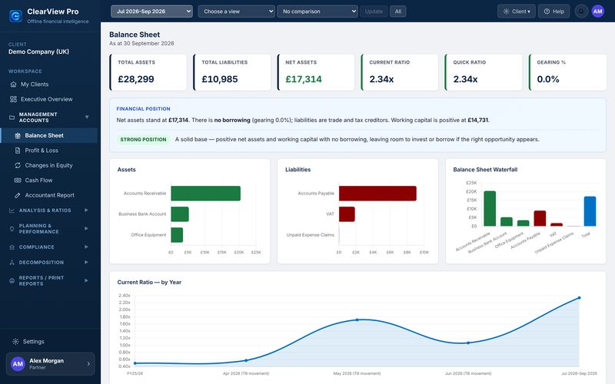Screen dimensions: 615x384
Task: Click the Jun 2026 point on line chart
Action: [x=468, y=343]
